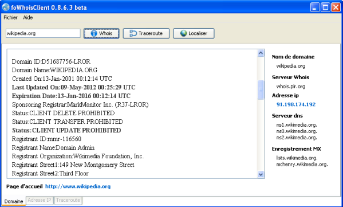Click the lists.wikimedia.org. MX record
This screenshot has height=207, width=343.
pyautogui.click(x=297, y=158)
